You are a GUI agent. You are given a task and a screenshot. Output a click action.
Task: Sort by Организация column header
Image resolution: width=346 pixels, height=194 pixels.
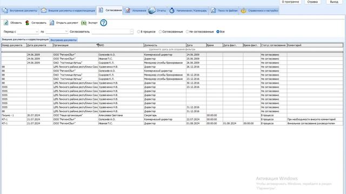tap(76, 45)
